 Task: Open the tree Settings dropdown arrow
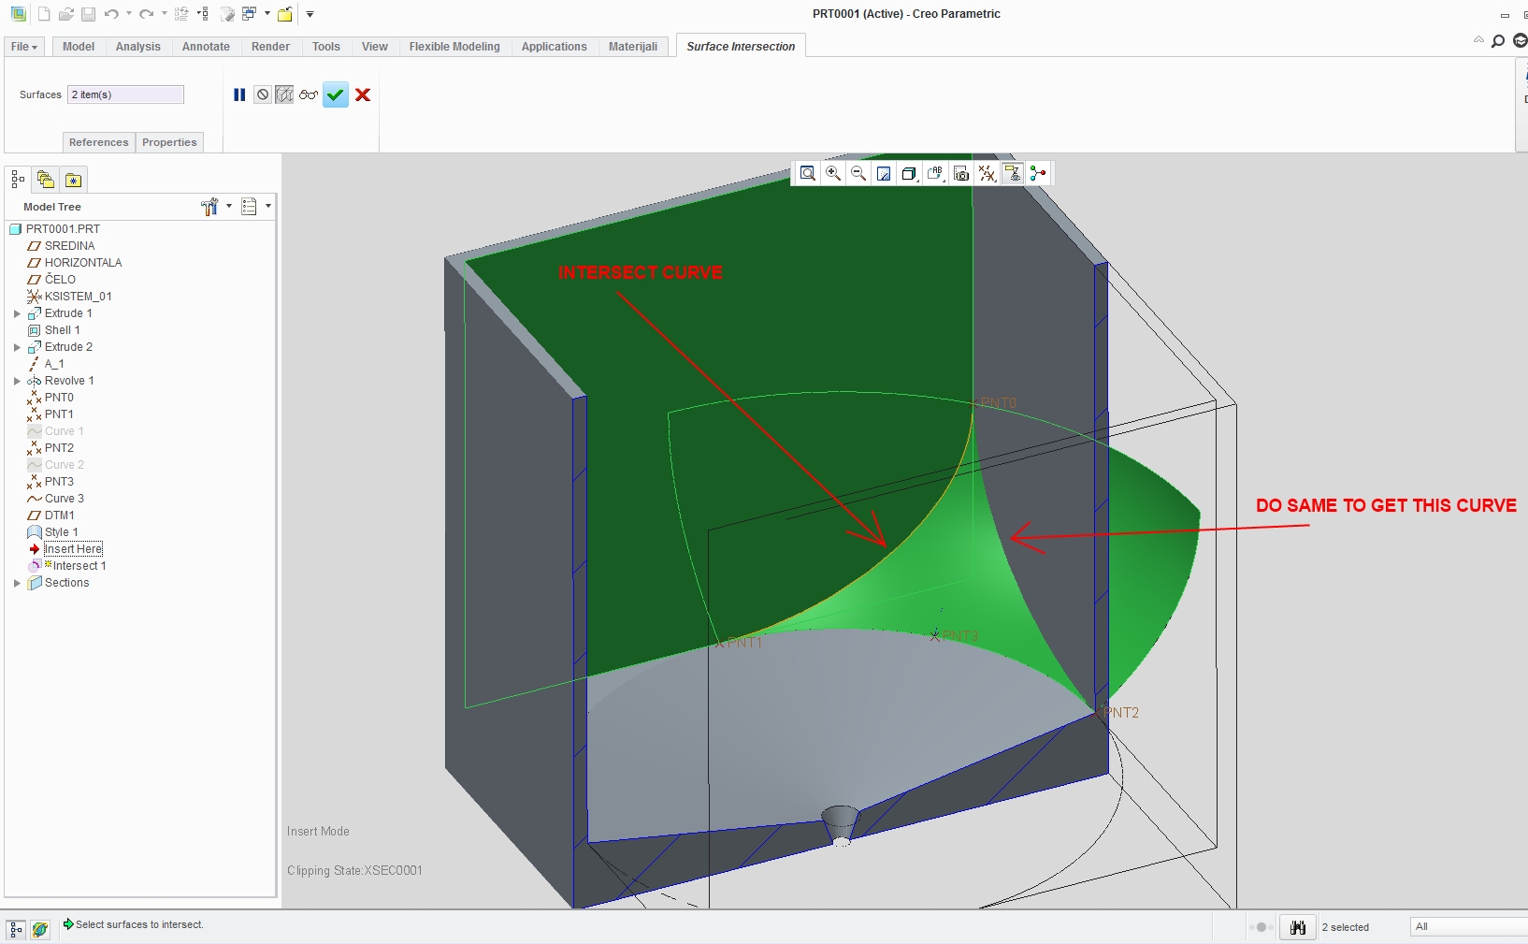[229, 207]
